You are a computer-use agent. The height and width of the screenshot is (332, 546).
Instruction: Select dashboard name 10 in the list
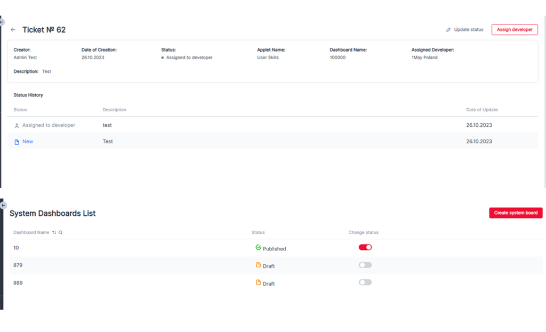(x=16, y=248)
